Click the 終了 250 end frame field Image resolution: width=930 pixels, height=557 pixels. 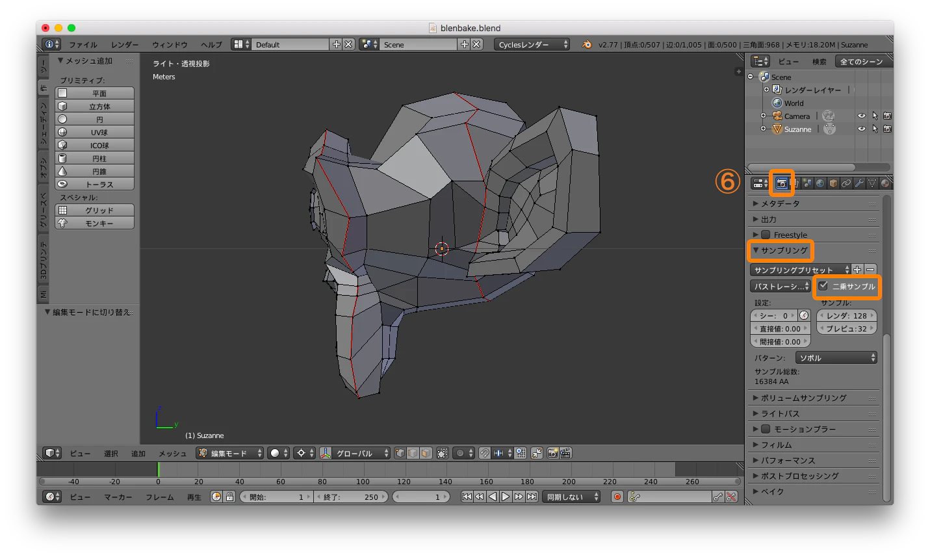coord(351,497)
